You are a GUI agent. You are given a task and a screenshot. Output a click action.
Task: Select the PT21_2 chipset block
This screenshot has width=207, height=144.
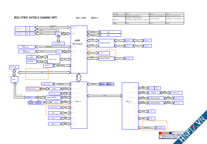pyautogui.click(x=130, y=106)
